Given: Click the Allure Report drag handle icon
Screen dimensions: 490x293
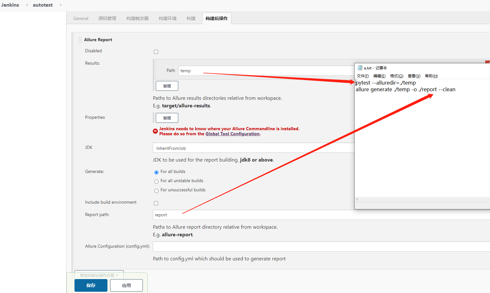Looking at the screenshot, I should pyautogui.click(x=80, y=40).
